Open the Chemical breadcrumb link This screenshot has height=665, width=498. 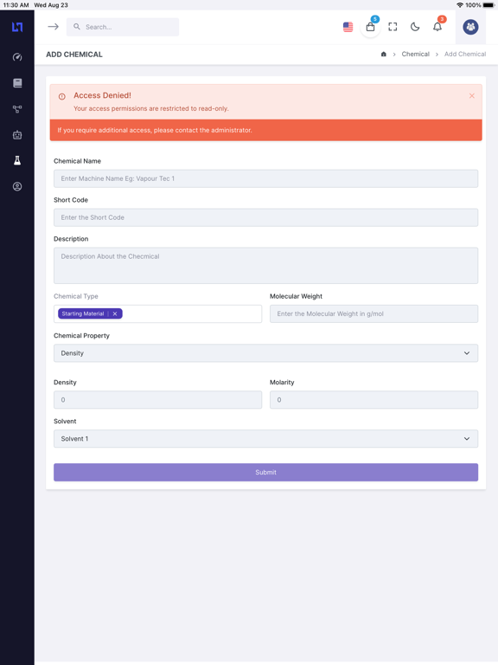pyautogui.click(x=415, y=54)
